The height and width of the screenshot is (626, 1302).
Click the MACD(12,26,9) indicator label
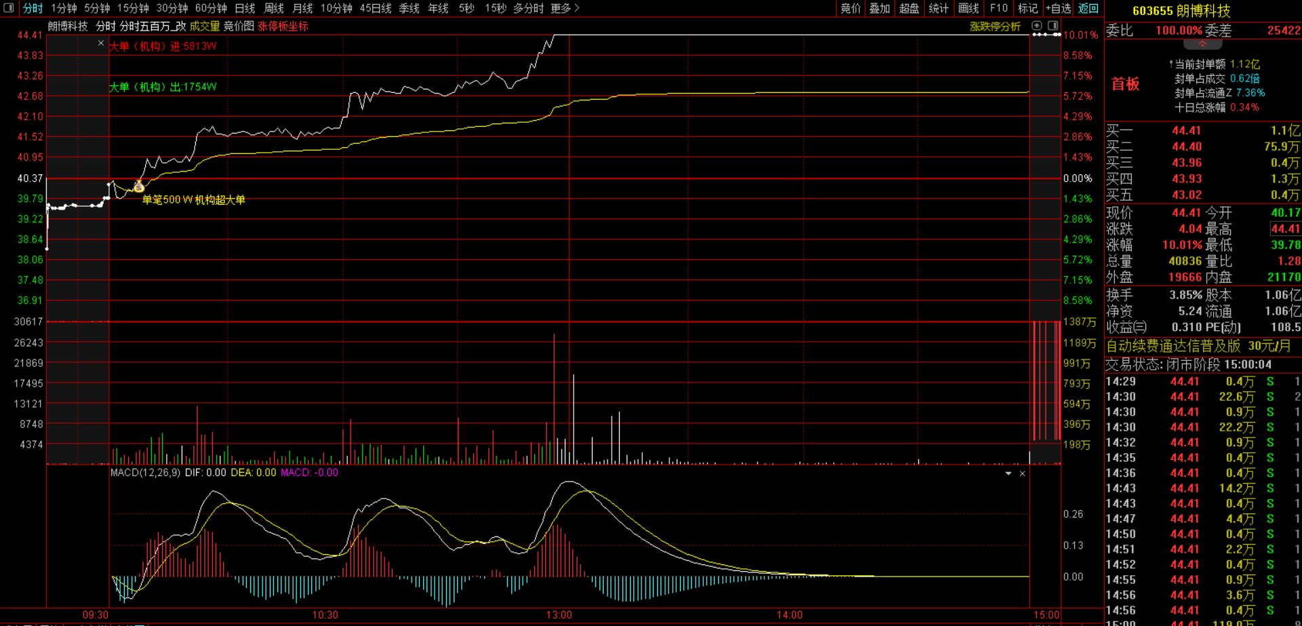point(146,473)
